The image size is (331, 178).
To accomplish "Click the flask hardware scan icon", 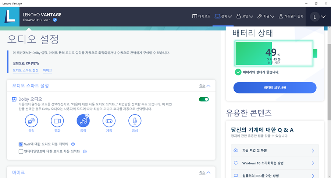I will [281, 16].
